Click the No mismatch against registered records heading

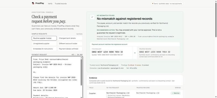click(x=124, y=19)
